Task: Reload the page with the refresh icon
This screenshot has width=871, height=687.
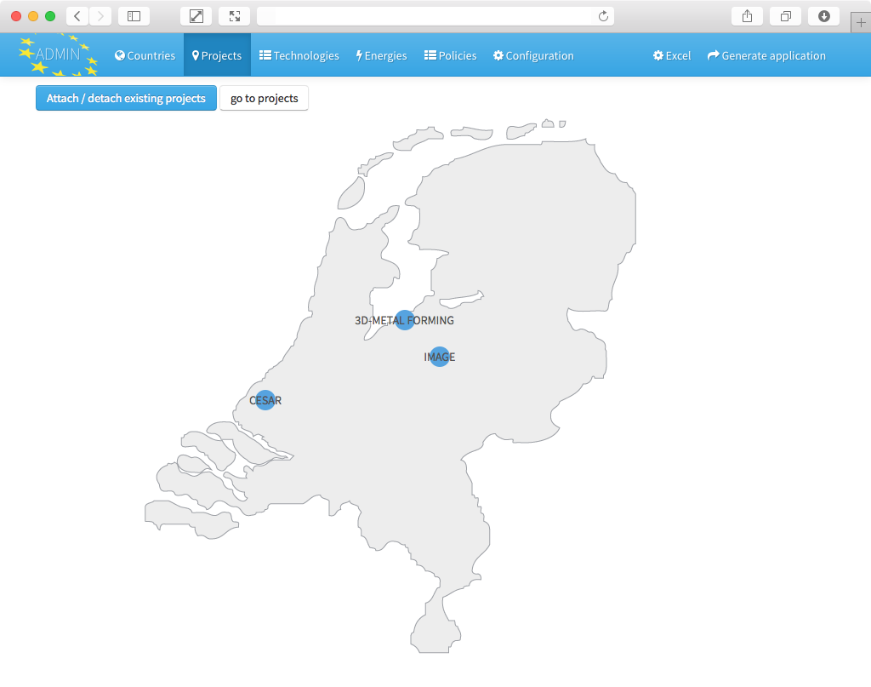Action: (603, 16)
